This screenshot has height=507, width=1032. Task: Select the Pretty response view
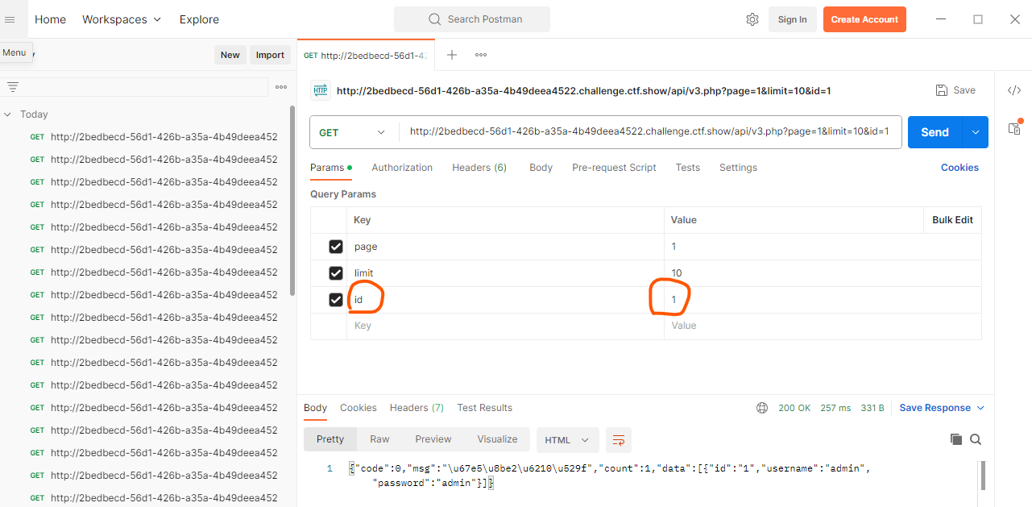pyautogui.click(x=330, y=439)
